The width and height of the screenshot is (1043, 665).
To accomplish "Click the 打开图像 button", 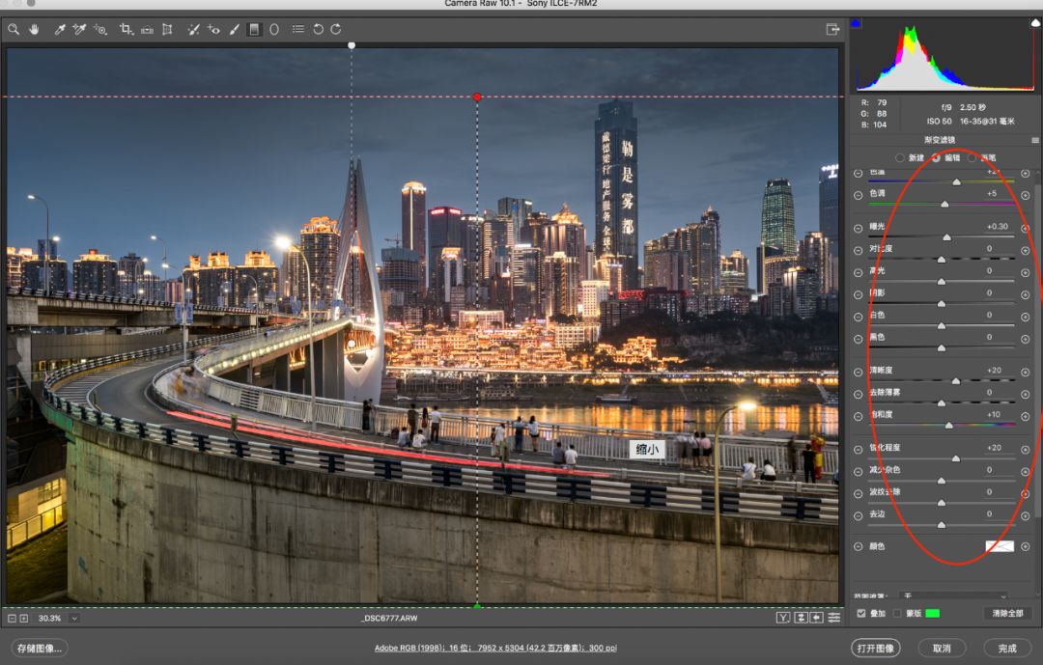I will pyautogui.click(x=875, y=649).
